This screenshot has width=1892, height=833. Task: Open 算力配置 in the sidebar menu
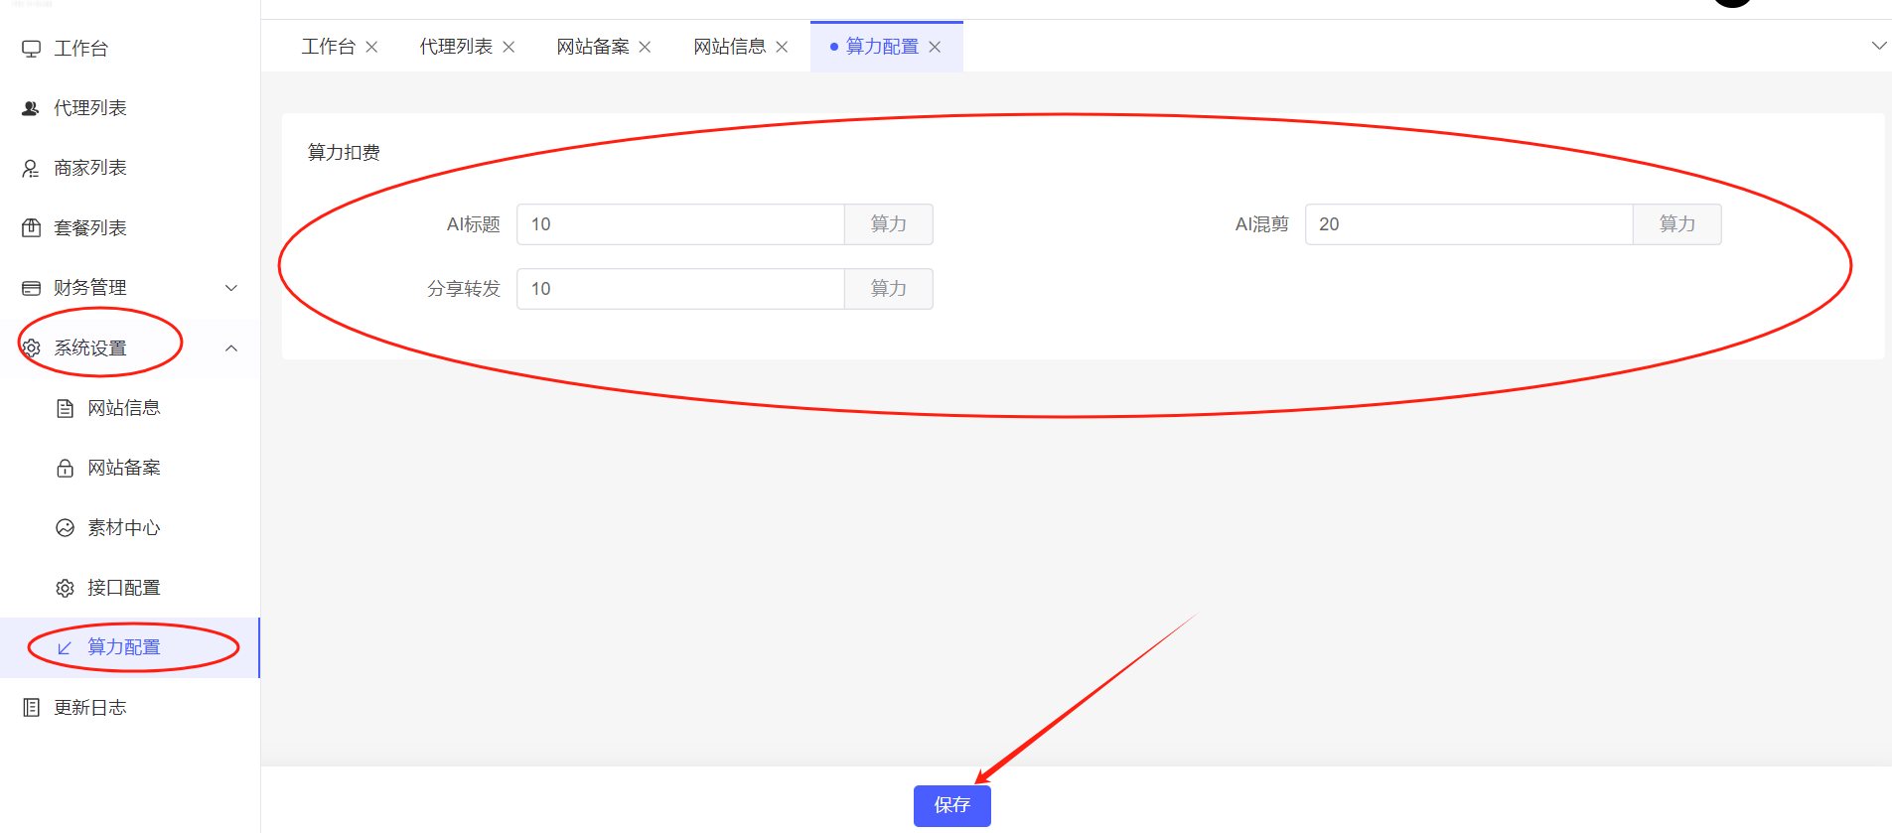click(124, 647)
